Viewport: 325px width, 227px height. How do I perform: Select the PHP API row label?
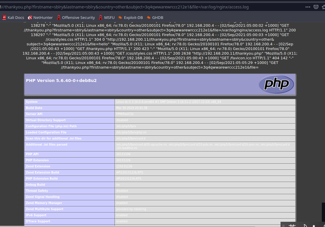(x=32, y=154)
